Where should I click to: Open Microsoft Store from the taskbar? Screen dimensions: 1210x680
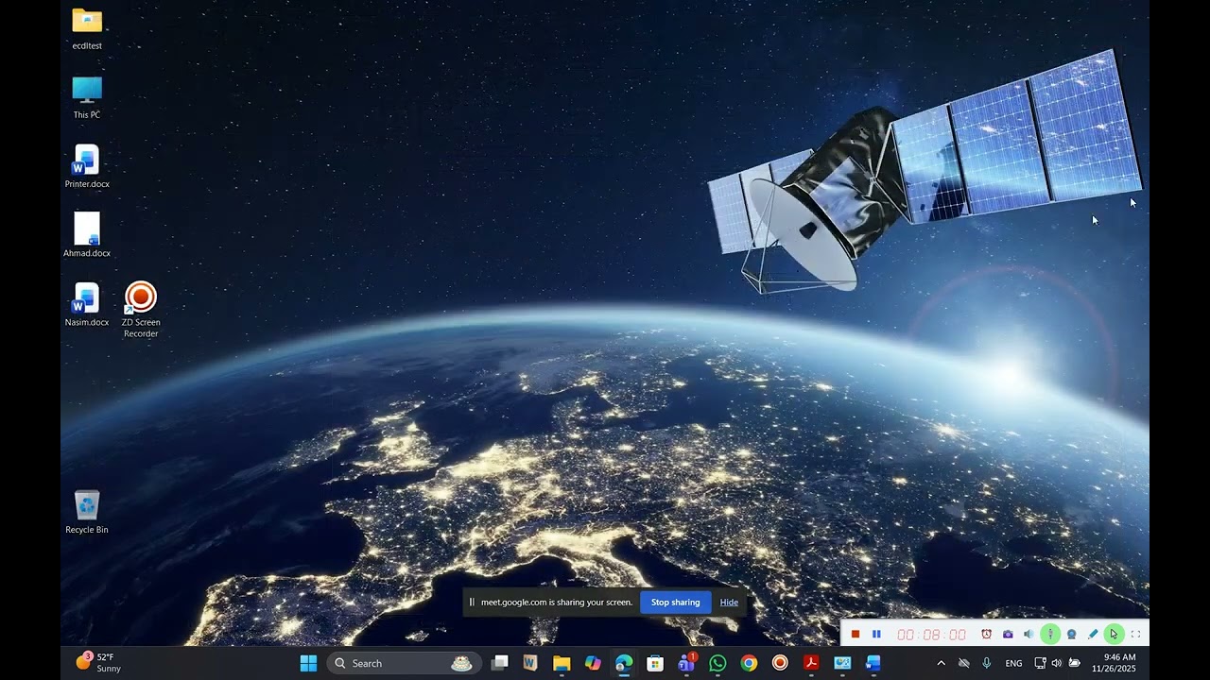coord(655,663)
